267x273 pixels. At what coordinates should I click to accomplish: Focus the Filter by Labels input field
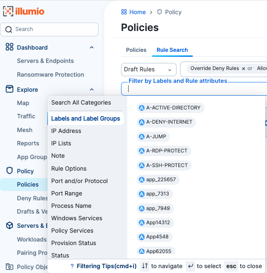point(195,89)
